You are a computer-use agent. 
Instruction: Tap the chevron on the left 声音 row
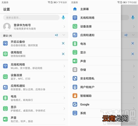(64, 119)
